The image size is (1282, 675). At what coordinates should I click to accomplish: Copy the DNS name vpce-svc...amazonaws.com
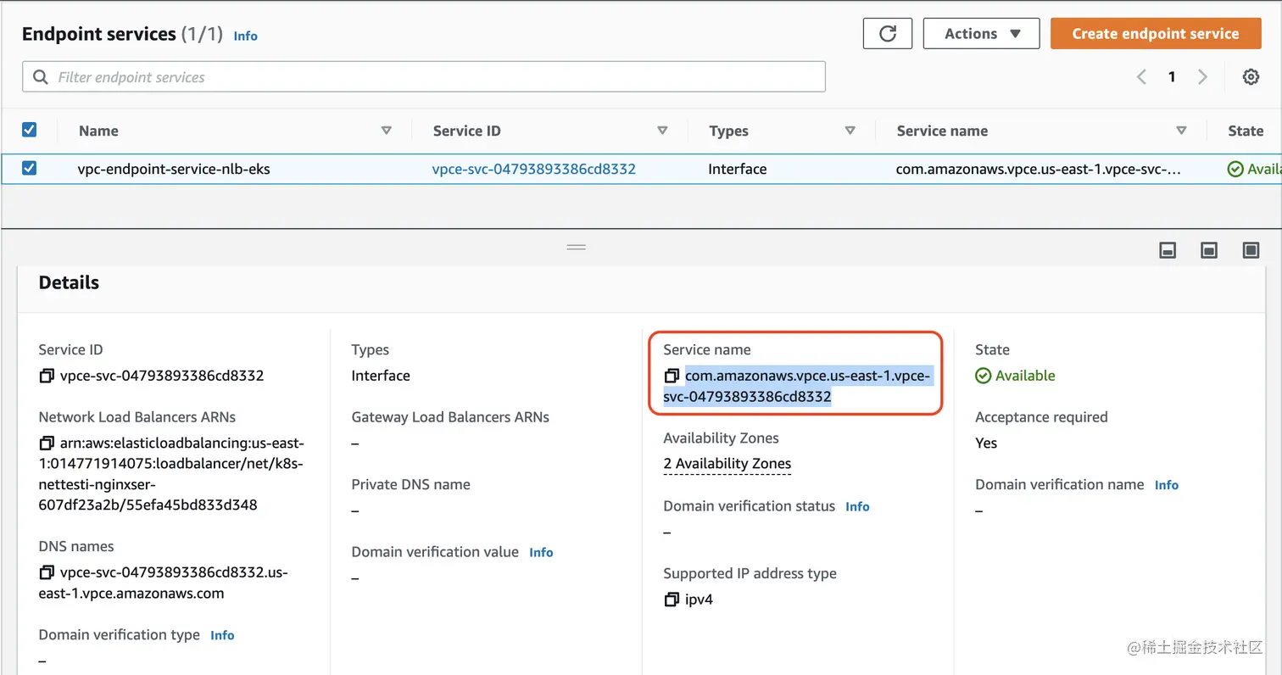(x=47, y=572)
